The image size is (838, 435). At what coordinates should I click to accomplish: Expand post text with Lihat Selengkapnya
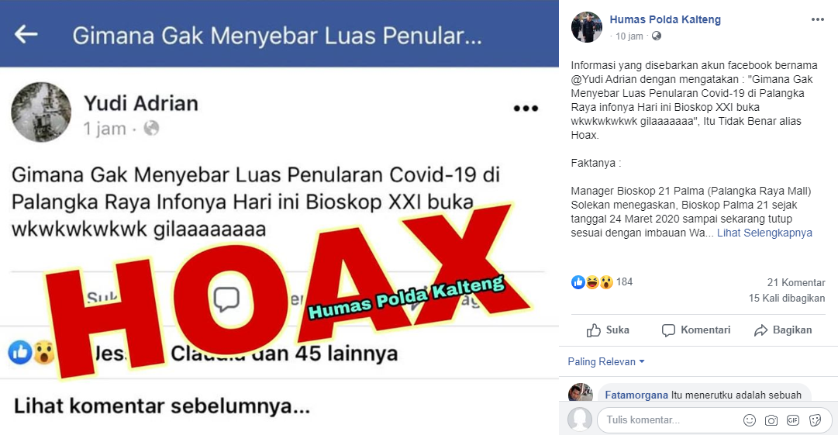tap(764, 233)
